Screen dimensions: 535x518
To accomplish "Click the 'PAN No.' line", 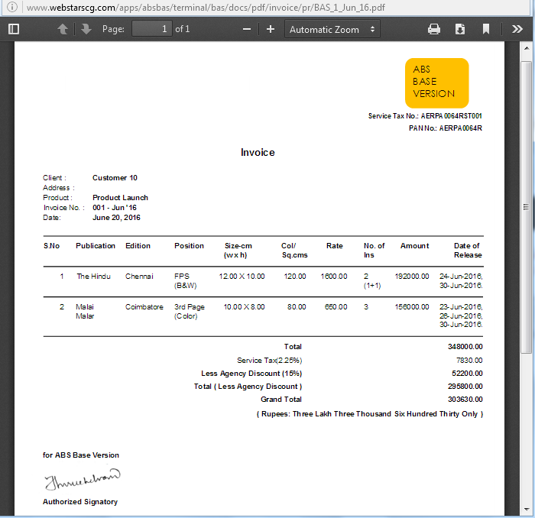I will click(x=446, y=128).
